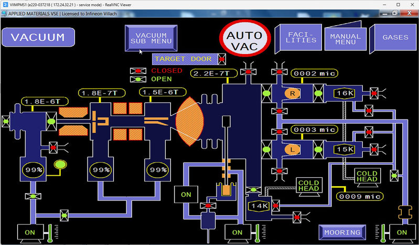This screenshot has height=245, width=419.
Task: Click the L loadlock circle
Action: (x=292, y=150)
